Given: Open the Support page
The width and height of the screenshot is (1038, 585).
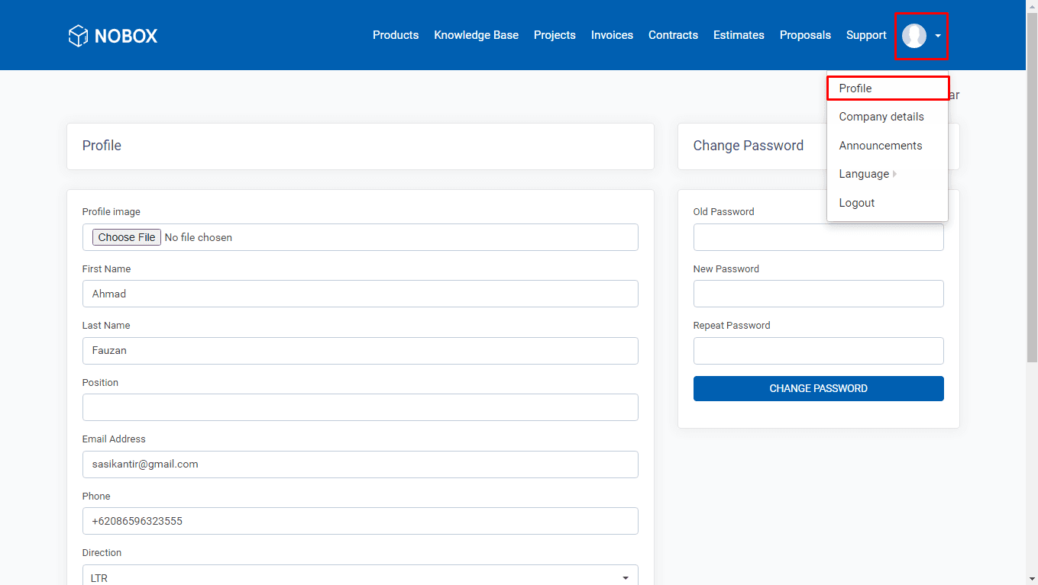Looking at the screenshot, I should [x=865, y=34].
